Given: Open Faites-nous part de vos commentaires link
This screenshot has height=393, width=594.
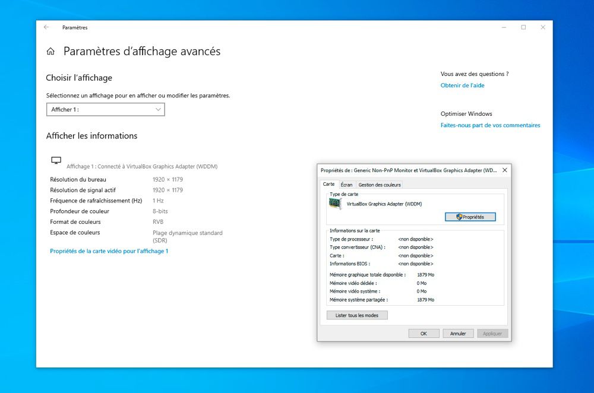Looking at the screenshot, I should (490, 125).
